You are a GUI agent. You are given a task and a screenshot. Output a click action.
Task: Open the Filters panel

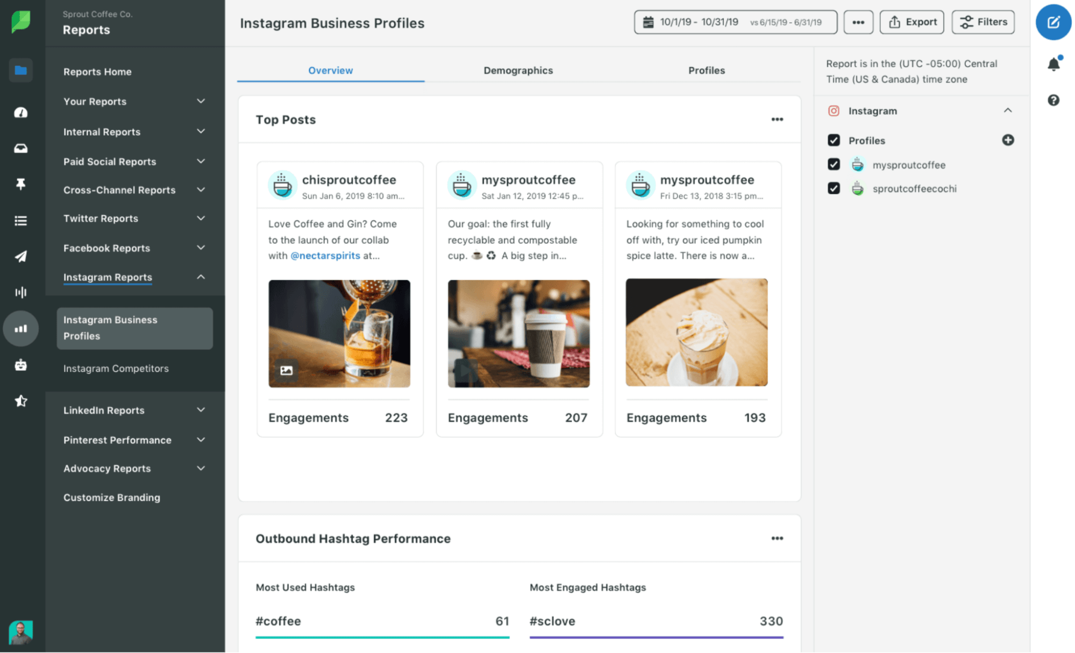pyautogui.click(x=983, y=22)
